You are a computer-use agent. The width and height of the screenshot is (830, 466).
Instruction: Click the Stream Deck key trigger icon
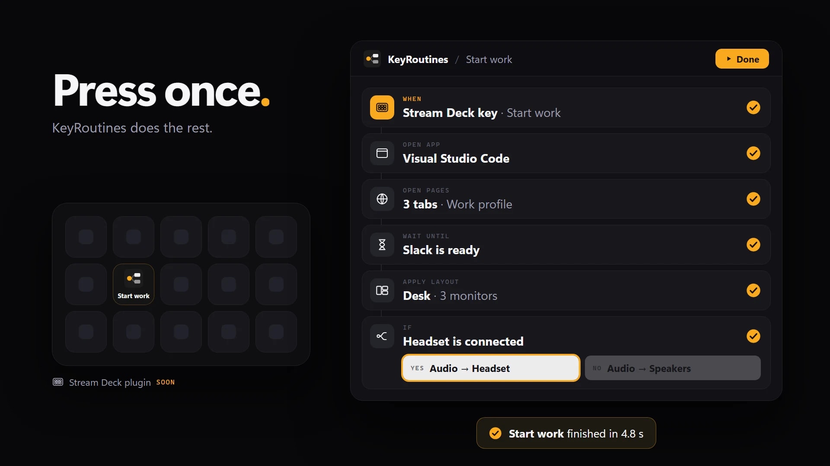(x=382, y=107)
